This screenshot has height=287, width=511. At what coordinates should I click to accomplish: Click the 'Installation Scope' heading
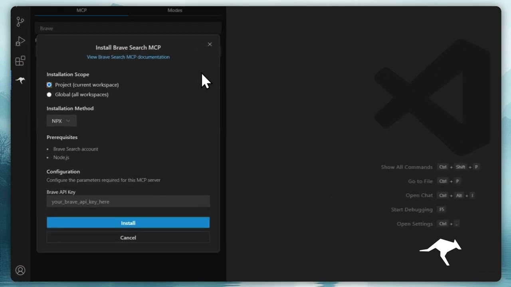(x=68, y=75)
